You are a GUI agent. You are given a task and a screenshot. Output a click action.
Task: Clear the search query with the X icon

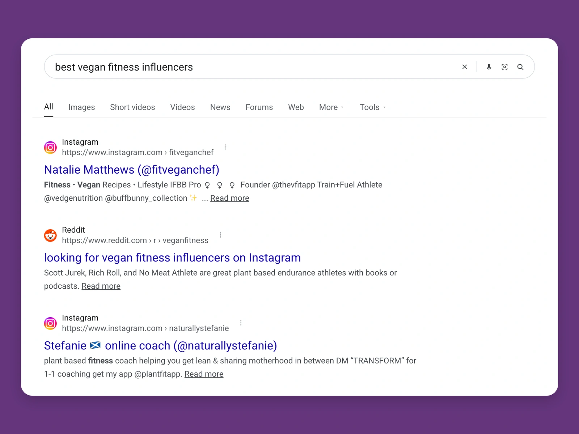tap(465, 67)
